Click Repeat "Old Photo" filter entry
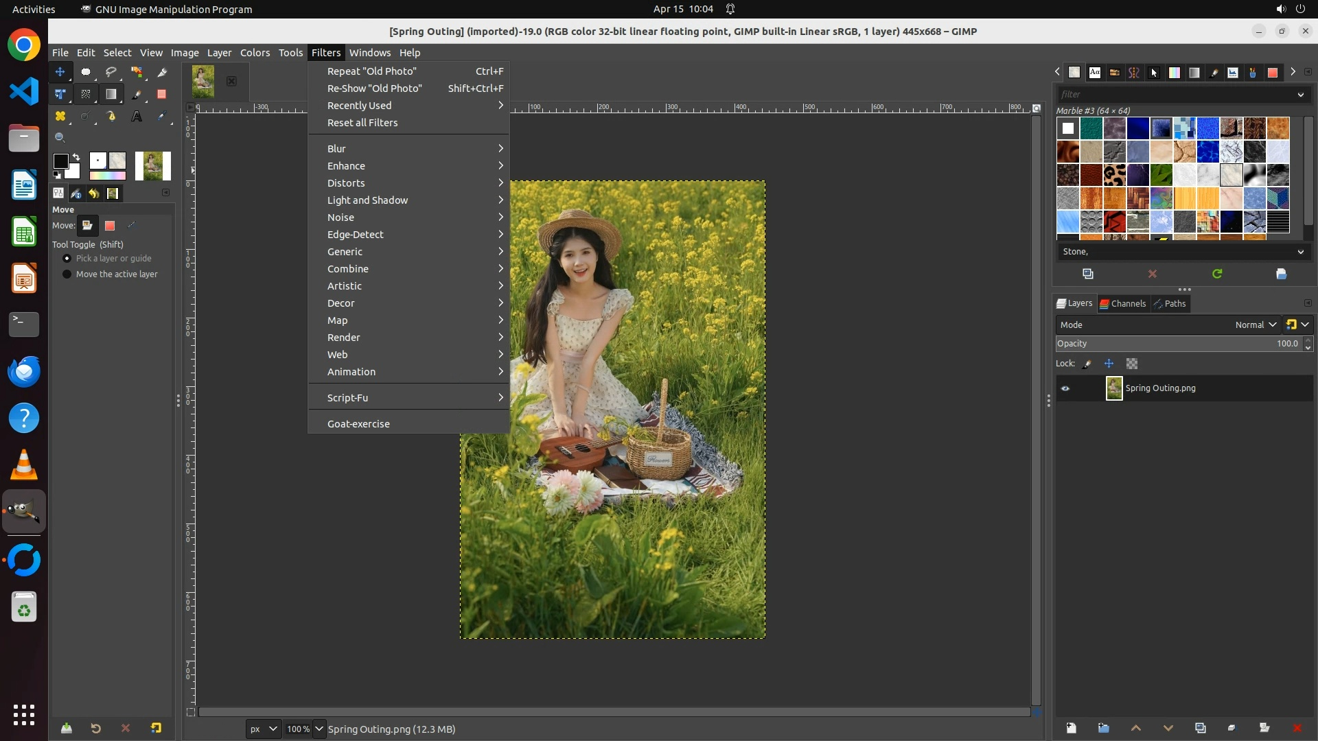Image resolution: width=1318 pixels, height=741 pixels. [x=371, y=71]
